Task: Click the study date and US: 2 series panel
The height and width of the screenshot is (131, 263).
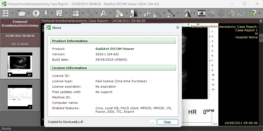Action: tap(20, 40)
